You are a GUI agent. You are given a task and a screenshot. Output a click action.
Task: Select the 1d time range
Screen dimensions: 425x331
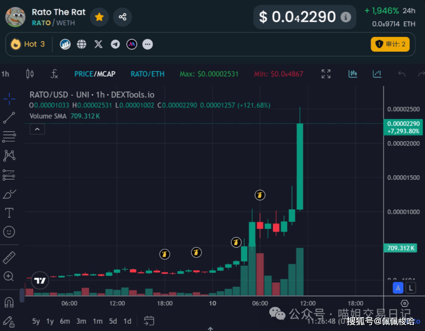[127, 321]
